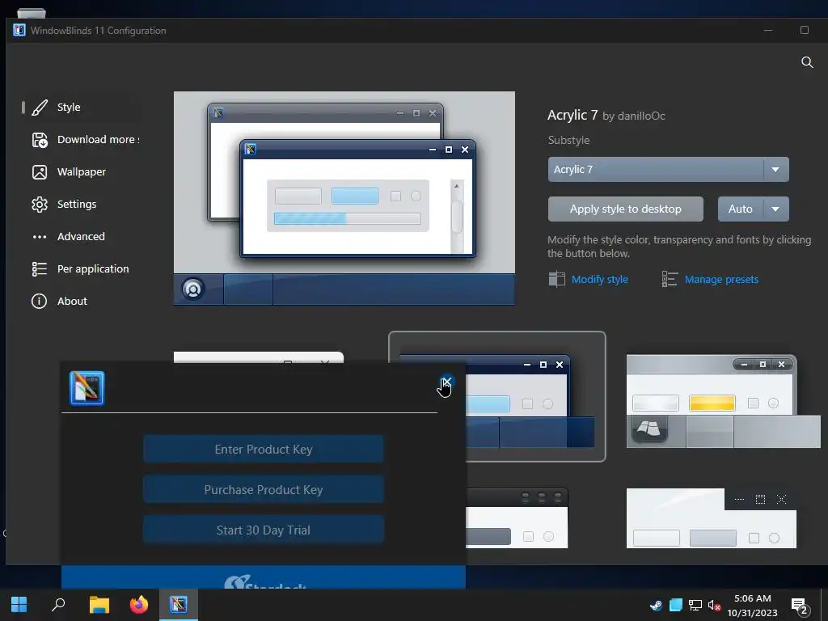Select the white flat style thumbnail

coord(711,518)
